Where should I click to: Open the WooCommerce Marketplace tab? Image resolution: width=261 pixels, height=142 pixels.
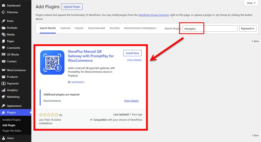(140, 28)
